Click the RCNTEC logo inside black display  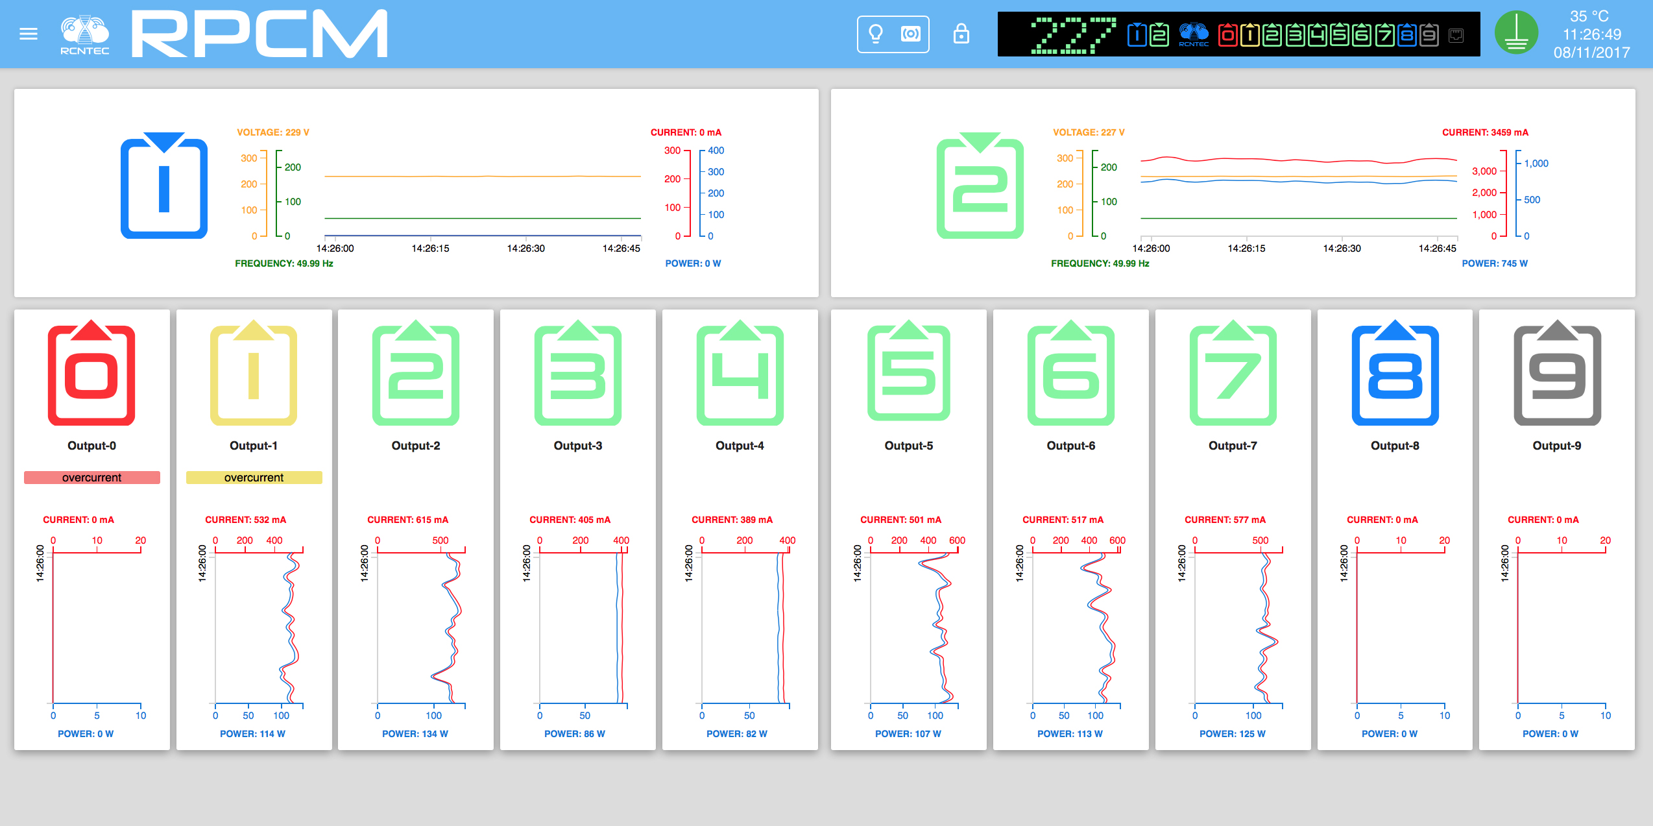[x=1194, y=34]
